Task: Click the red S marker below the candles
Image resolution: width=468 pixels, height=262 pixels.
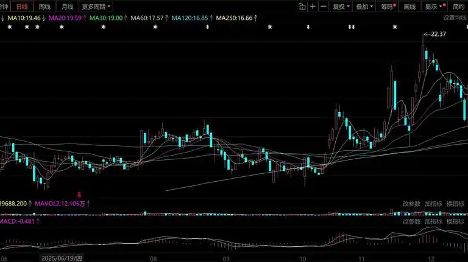Action: pos(79,195)
